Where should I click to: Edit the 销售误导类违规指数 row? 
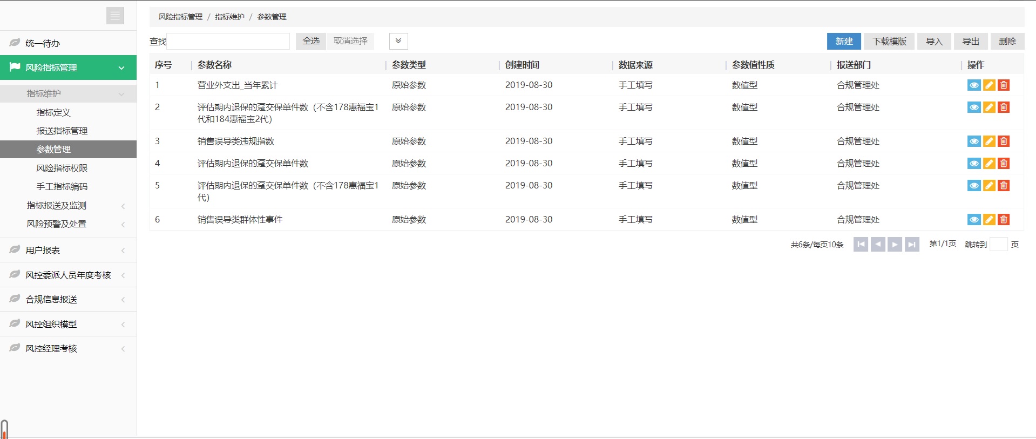pos(989,141)
